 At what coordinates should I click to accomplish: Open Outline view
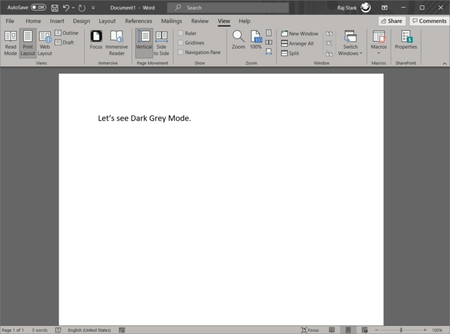(66, 33)
